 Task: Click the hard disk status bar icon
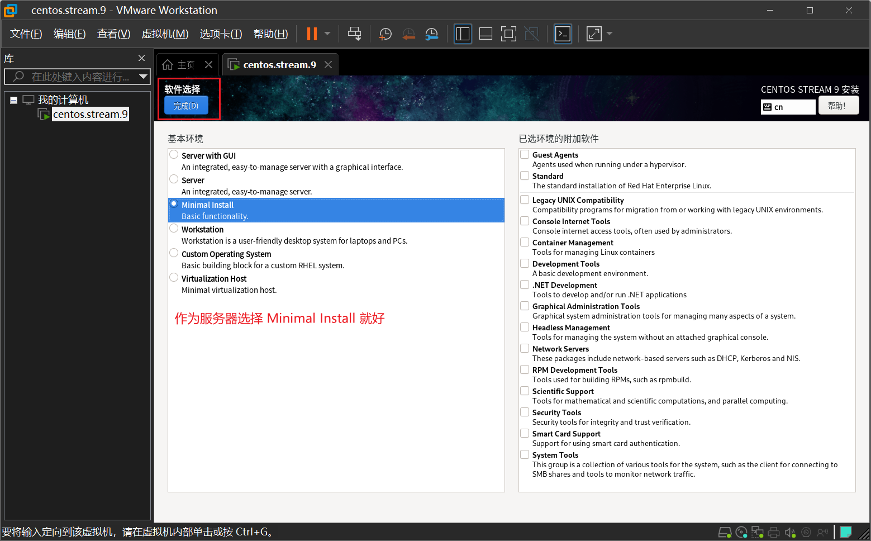pos(725,532)
